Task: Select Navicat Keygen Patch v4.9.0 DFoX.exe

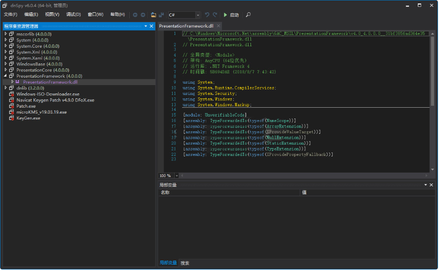Action: coord(55,100)
